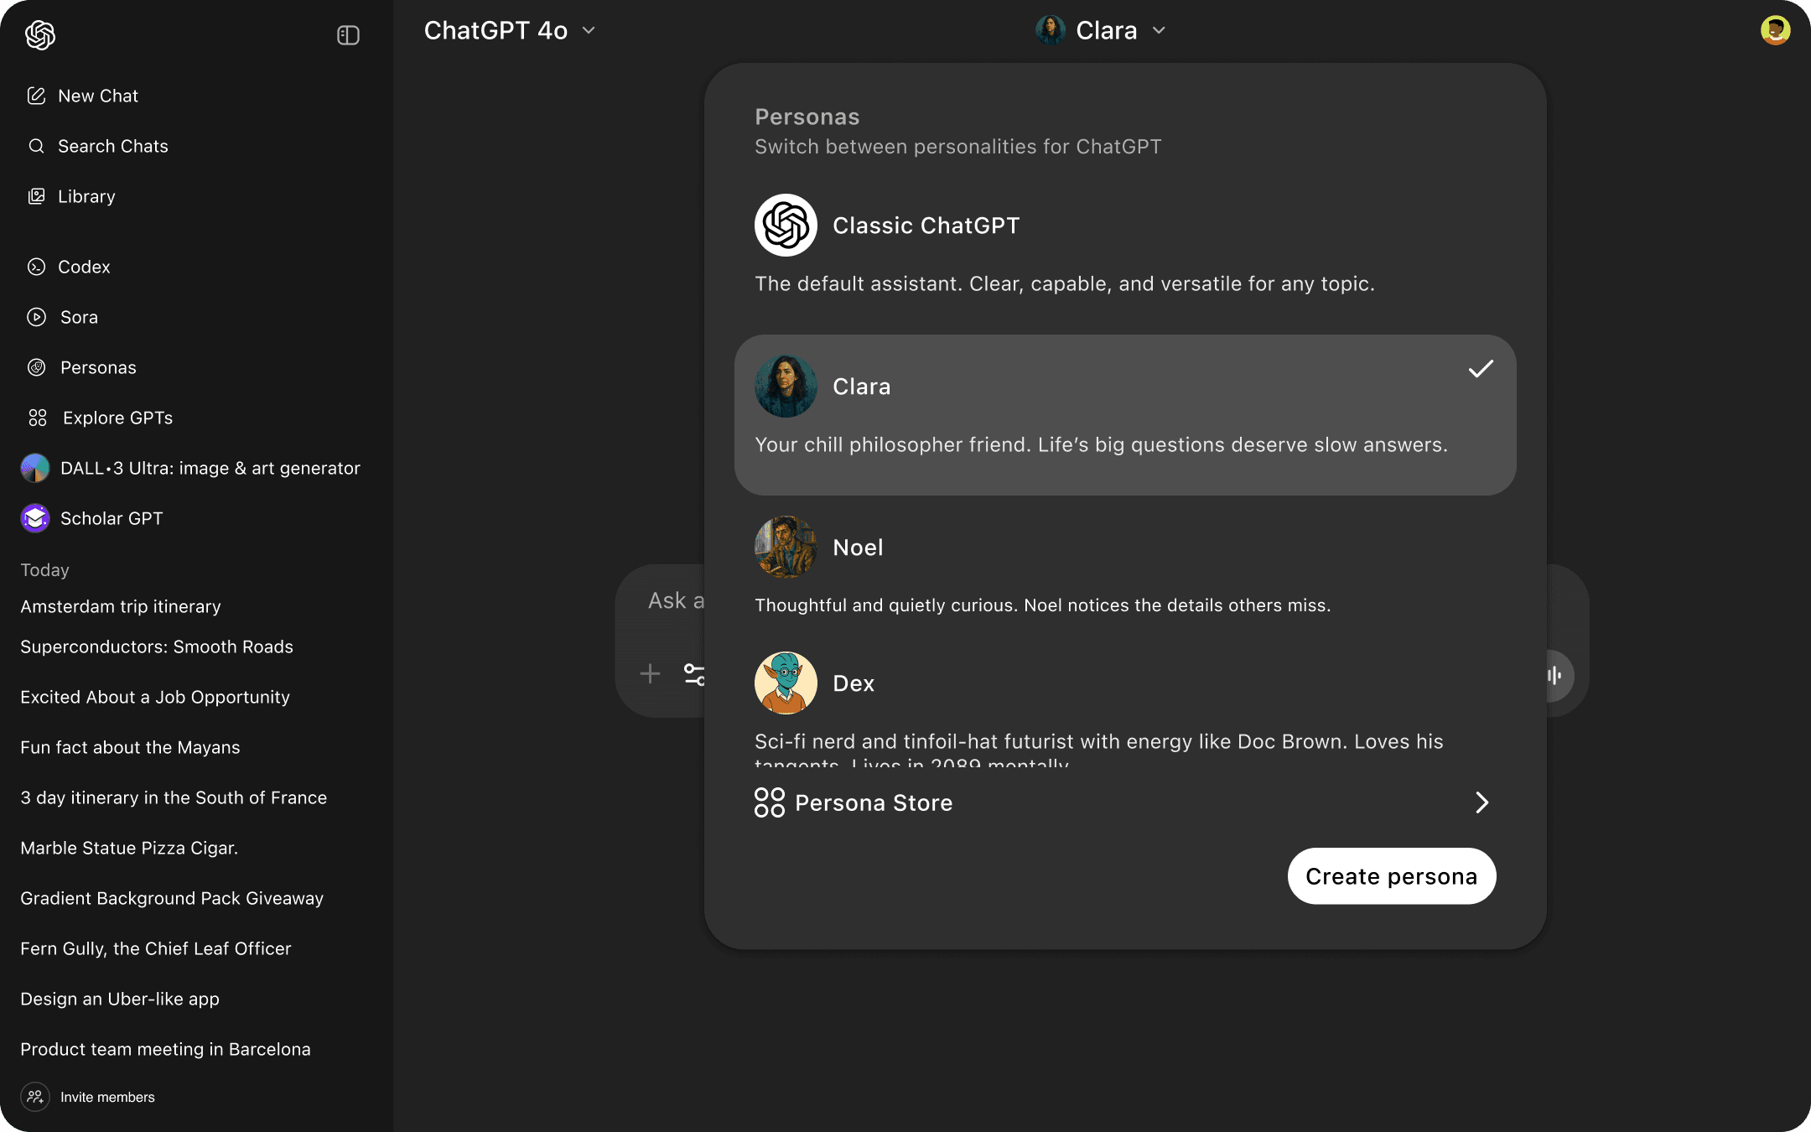Open Marble Statue Pizza Cigar chat
Image resolution: width=1811 pixels, height=1132 pixels.
(x=129, y=848)
